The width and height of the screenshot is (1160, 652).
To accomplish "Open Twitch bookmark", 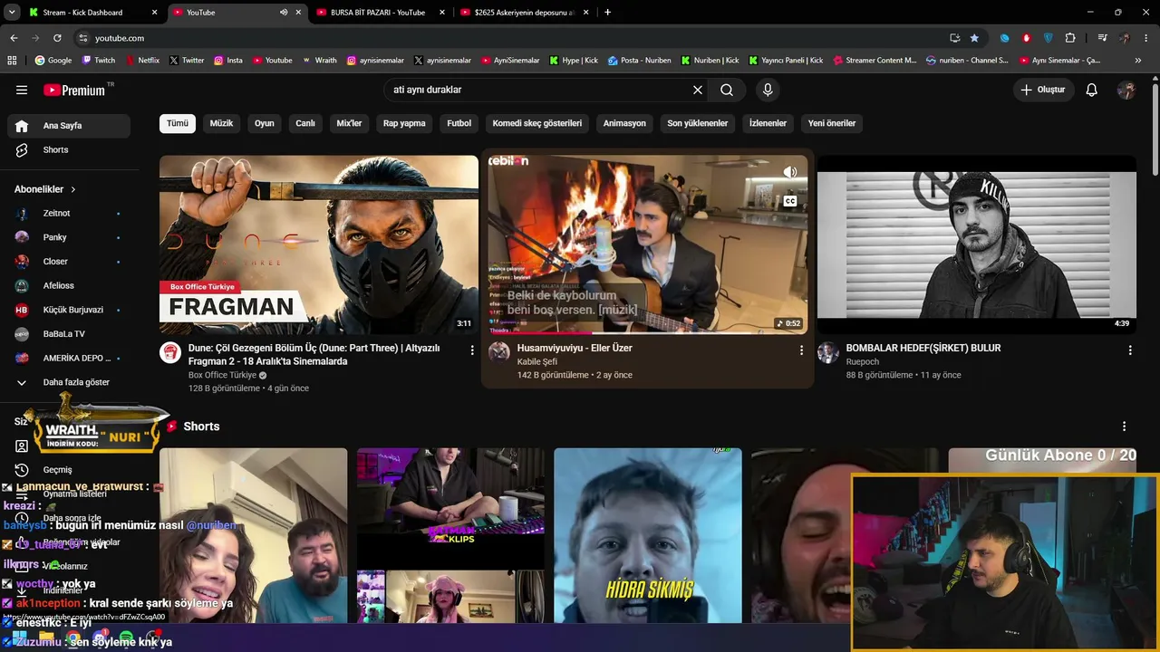I will pos(99,61).
